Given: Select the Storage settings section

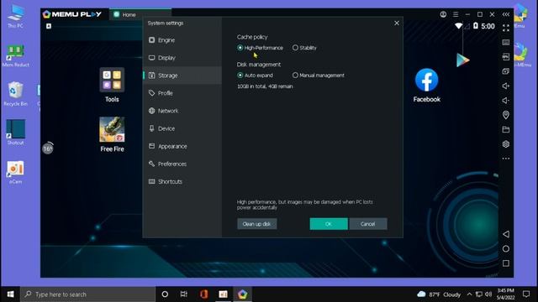Looking at the screenshot, I should 182,75.
